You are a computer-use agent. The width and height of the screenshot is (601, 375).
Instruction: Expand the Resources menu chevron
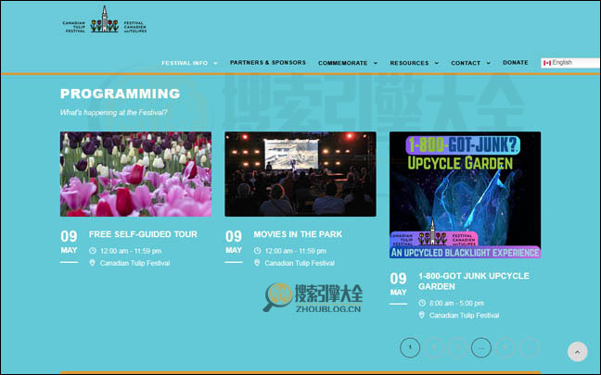click(436, 63)
